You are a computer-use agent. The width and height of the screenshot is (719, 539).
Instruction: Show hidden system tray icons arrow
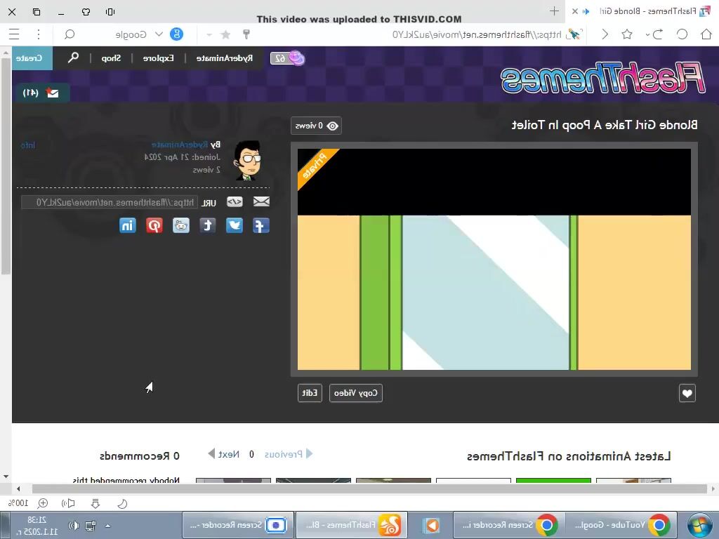(x=107, y=526)
